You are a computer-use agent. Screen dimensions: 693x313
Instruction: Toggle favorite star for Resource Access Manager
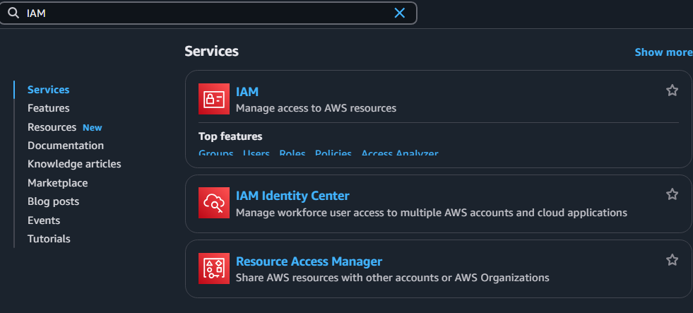tap(672, 260)
